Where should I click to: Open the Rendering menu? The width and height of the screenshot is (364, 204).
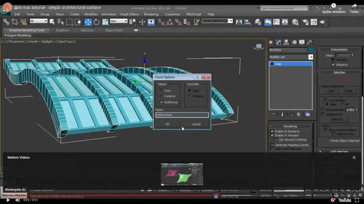pyautogui.click(x=151, y=14)
